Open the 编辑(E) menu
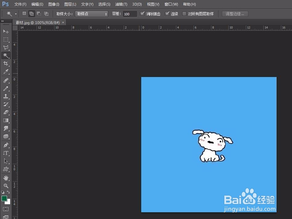The height and width of the screenshot is (219, 292). 37,4
